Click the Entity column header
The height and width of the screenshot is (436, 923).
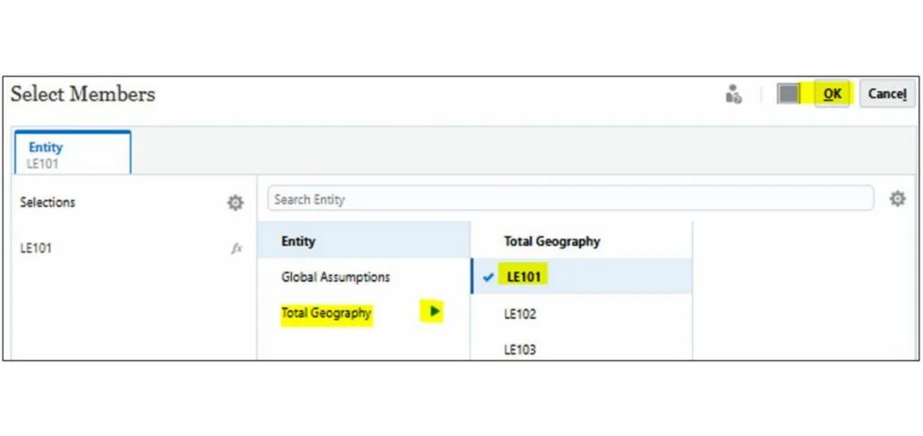298,241
